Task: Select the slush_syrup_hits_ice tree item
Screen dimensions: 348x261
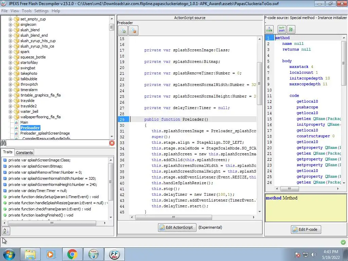Action: (37, 46)
